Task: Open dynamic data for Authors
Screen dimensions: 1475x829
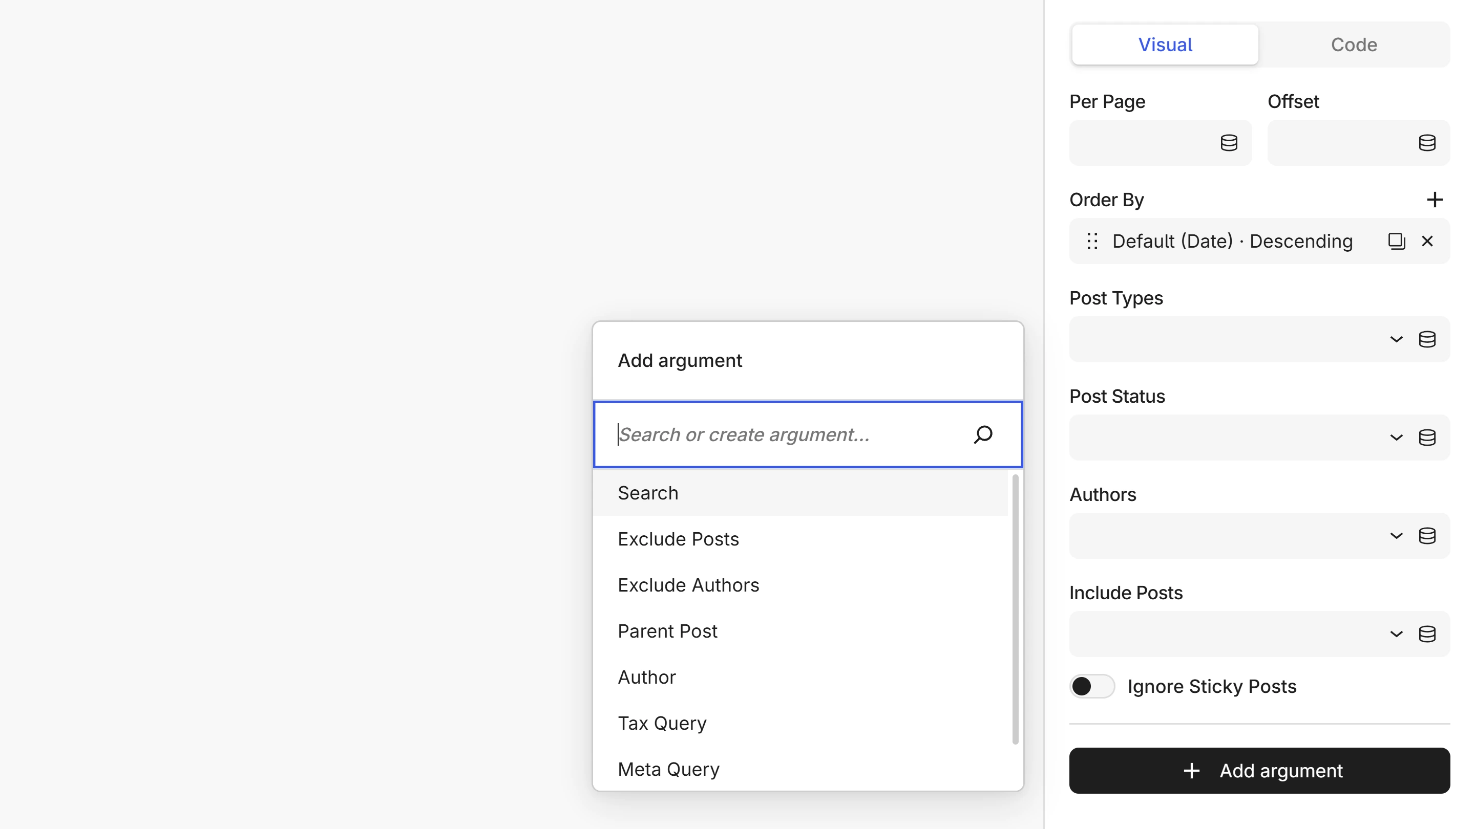Action: 1427,536
